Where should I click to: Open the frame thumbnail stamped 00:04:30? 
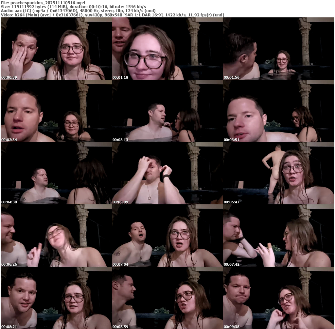(x=56, y=173)
